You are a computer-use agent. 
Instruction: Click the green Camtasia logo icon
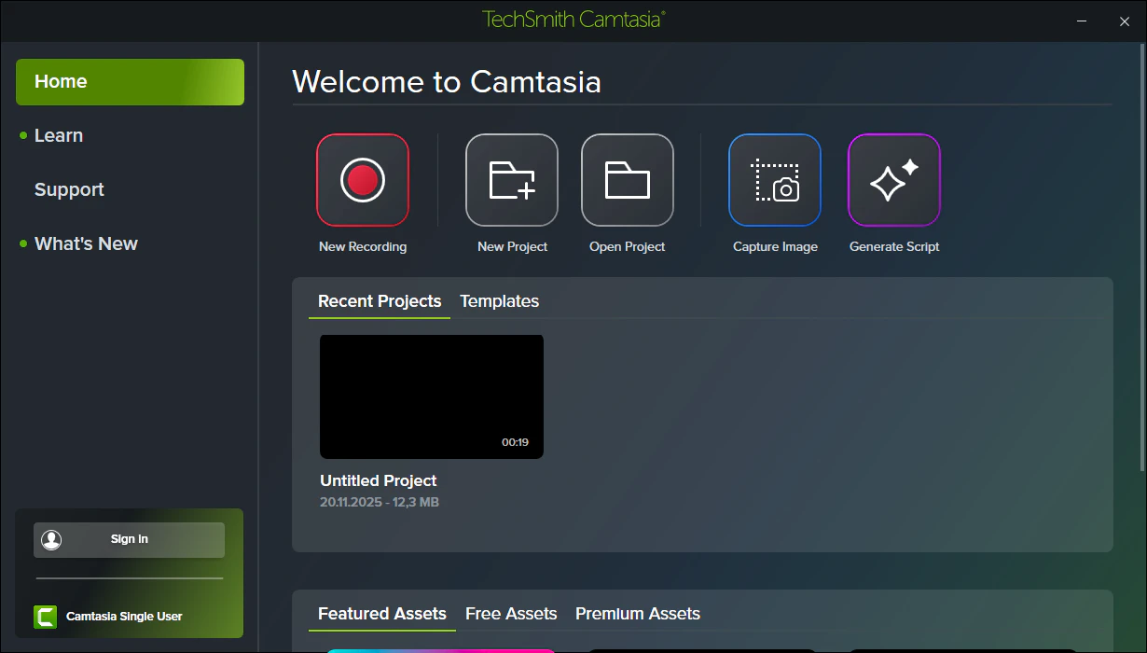click(45, 617)
